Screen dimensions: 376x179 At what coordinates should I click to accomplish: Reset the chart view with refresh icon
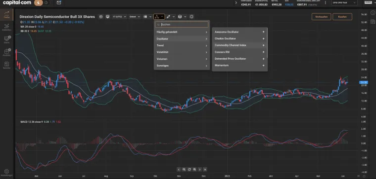pos(189,170)
